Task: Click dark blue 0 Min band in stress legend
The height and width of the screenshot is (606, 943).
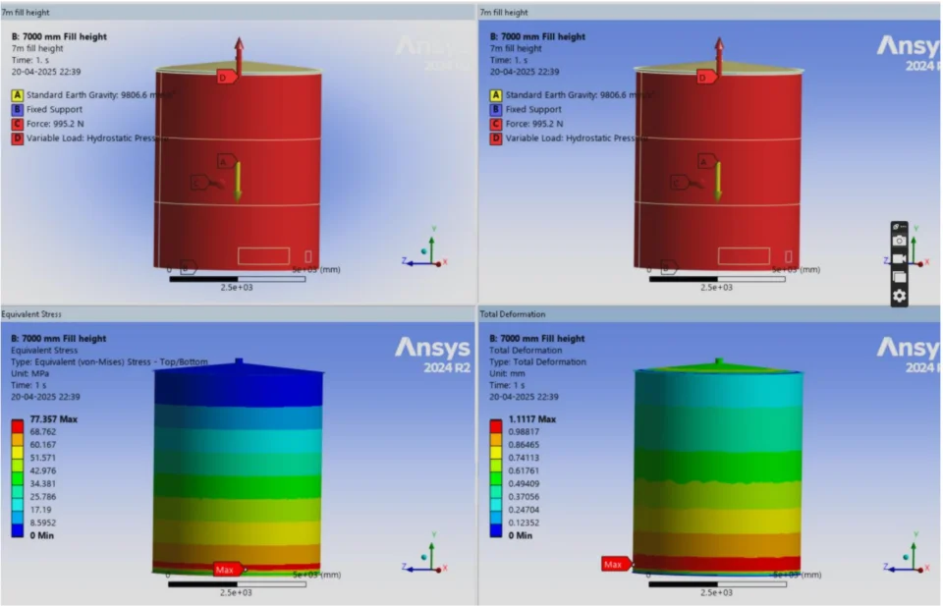Action: click(18, 530)
